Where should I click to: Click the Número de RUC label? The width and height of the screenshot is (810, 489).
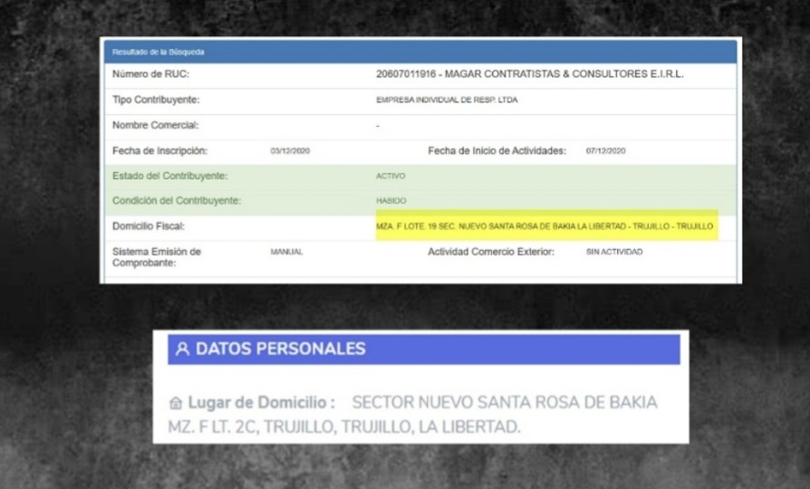[x=150, y=74]
